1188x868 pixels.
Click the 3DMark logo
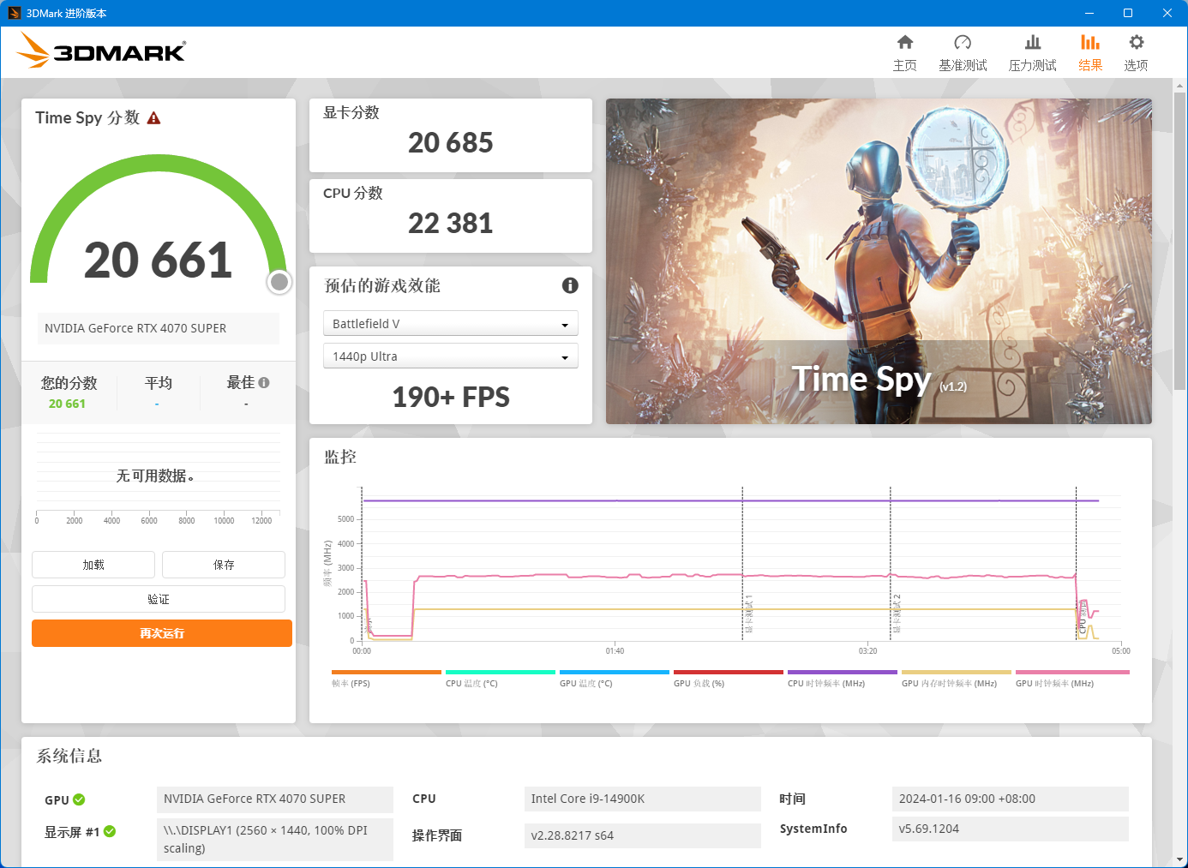tap(100, 51)
